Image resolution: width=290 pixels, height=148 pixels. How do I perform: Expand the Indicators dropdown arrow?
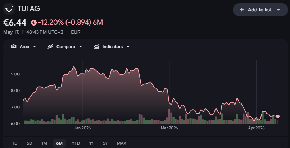(128, 47)
